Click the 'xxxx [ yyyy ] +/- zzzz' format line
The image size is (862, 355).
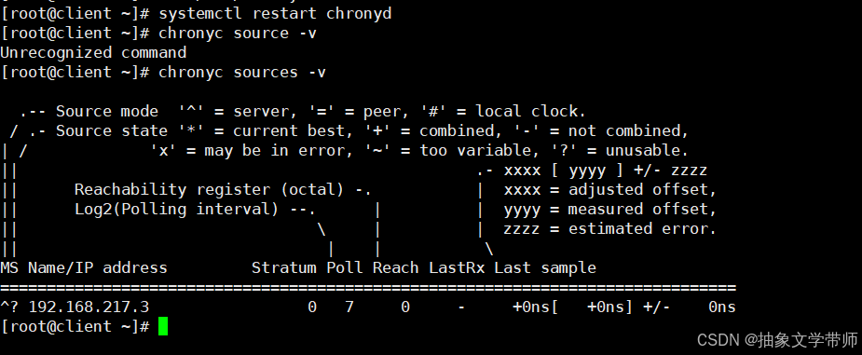point(606,171)
